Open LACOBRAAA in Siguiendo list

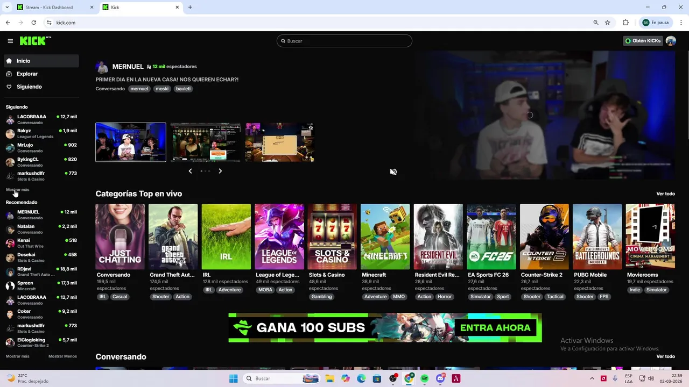[x=41, y=119]
